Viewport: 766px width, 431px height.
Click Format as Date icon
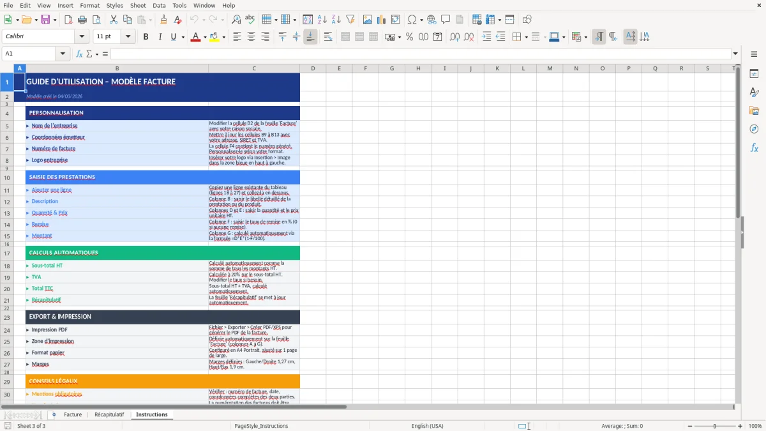[x=437, y=37]
